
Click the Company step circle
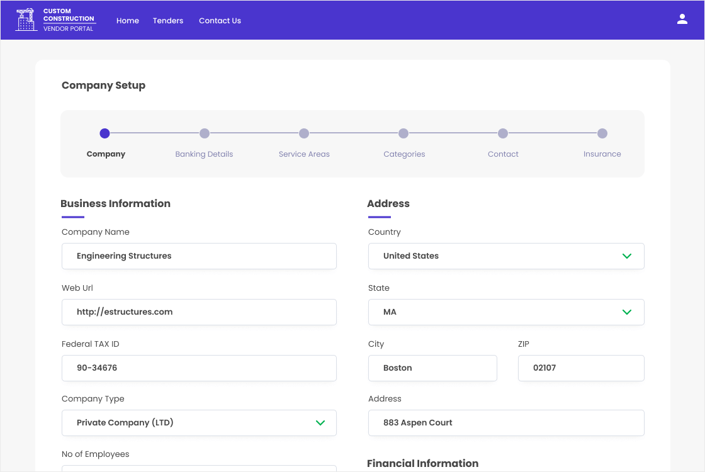pos(105,133)
